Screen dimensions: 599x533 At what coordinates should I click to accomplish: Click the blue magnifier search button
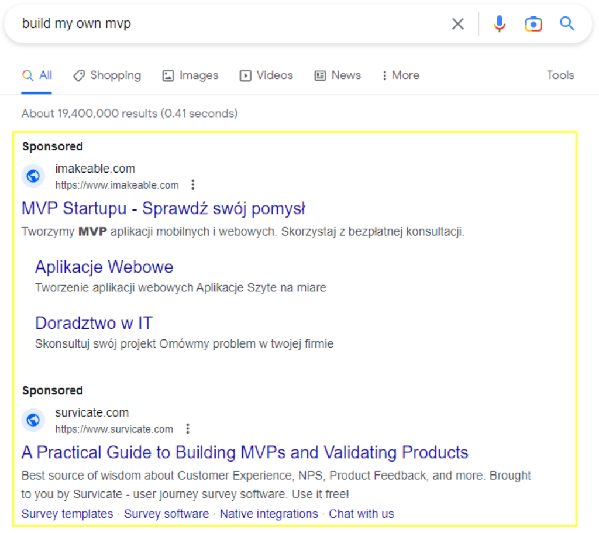click(x=567, y=24)
